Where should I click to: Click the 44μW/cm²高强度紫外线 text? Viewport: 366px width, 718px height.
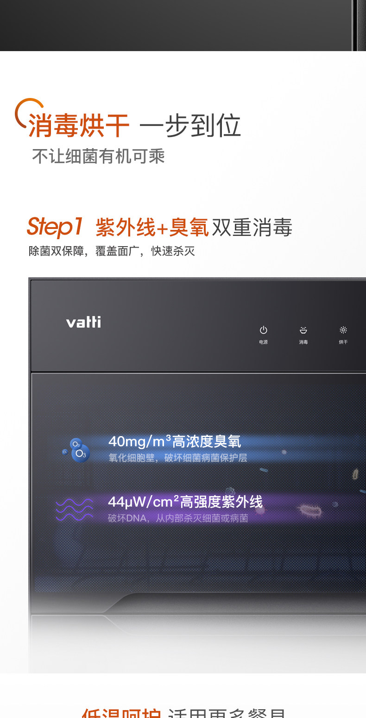coord(185,502)
